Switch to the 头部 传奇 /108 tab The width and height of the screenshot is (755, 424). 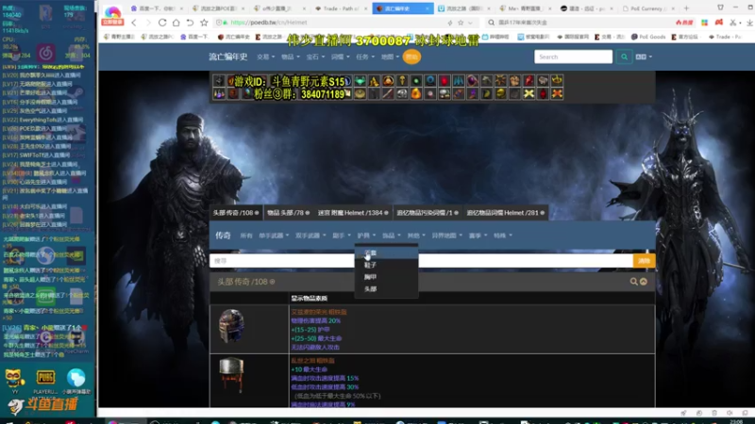point(236,213)
